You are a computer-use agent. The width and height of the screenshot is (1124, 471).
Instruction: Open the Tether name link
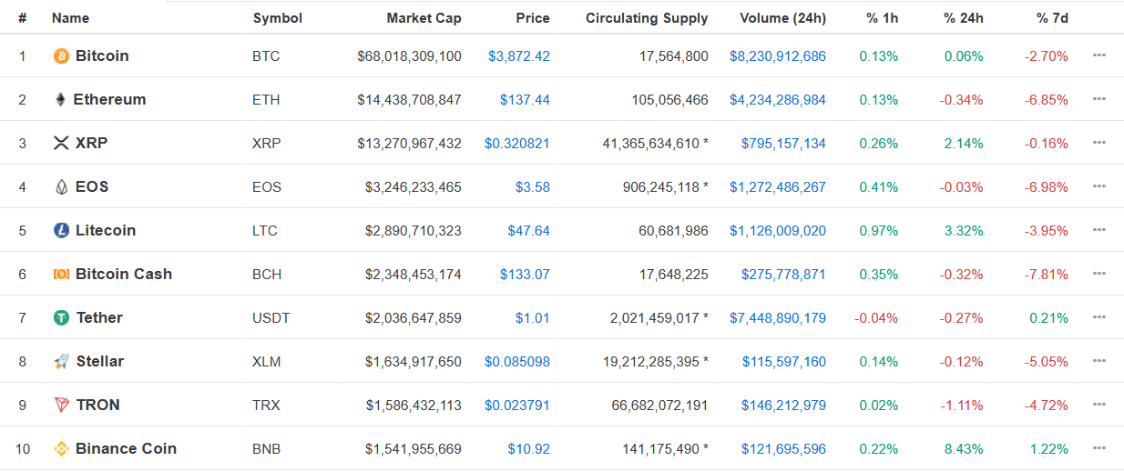click(99, 318)
